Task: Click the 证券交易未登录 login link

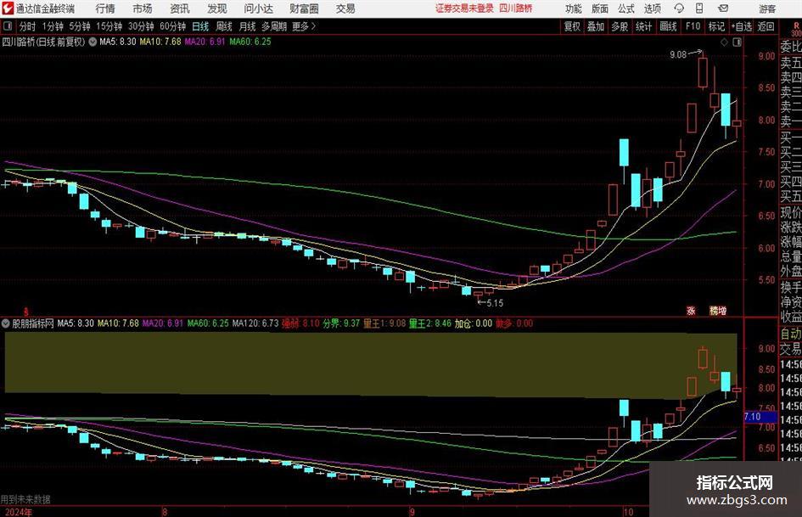Action: pyautogui.click(x=464, y=8)
